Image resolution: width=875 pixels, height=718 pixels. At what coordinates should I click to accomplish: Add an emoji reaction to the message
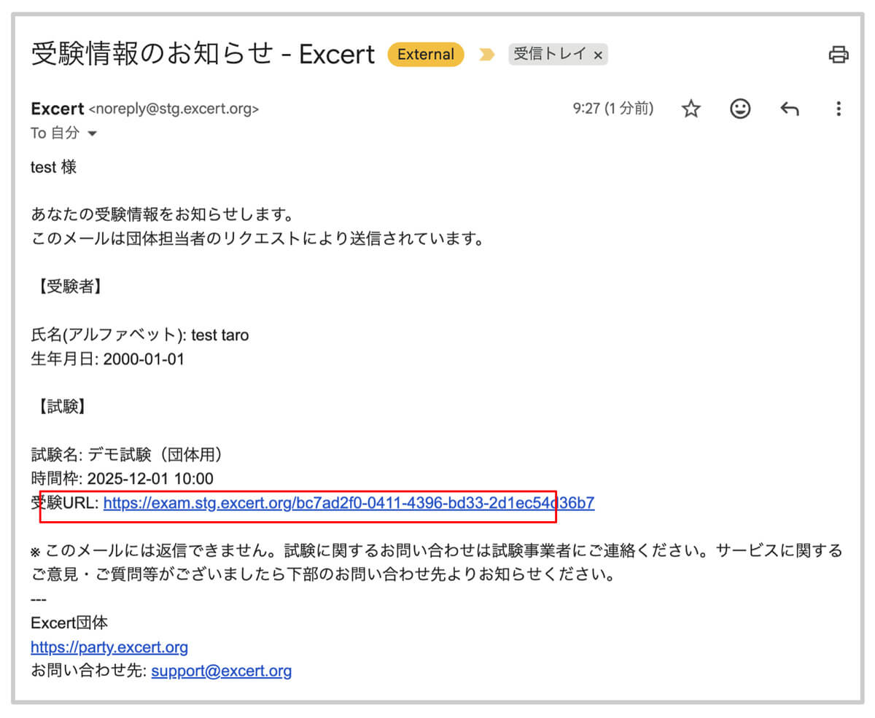click(x=740, y=109)
